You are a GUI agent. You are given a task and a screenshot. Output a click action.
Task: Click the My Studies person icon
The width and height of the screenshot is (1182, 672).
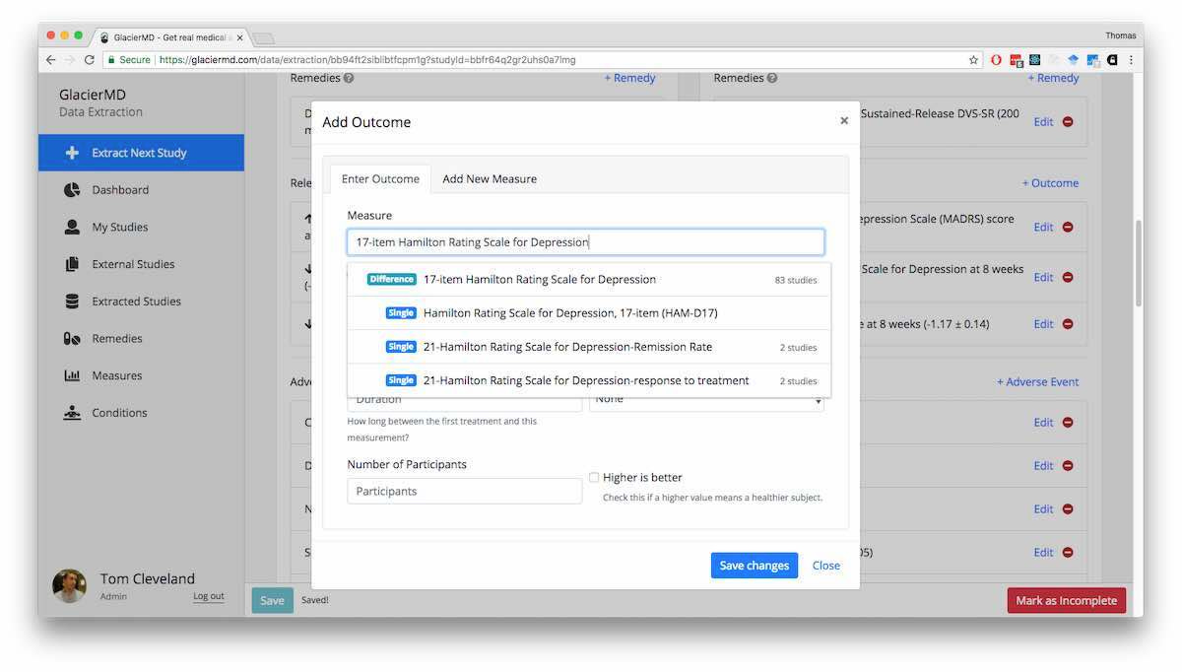pyautogui.click(x=72, y=227)
